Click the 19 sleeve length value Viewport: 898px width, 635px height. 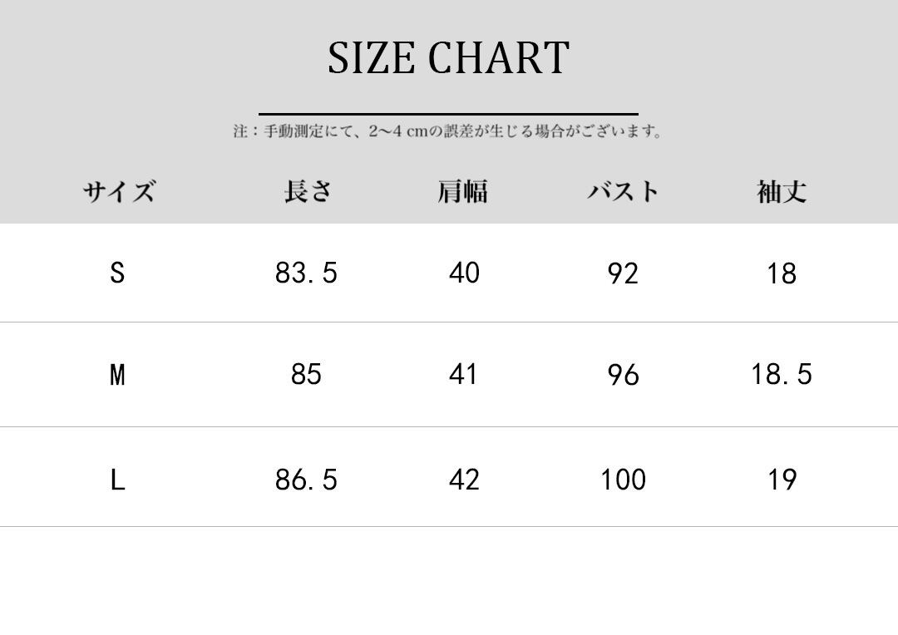pyautogui.click(x=782, y=480)
